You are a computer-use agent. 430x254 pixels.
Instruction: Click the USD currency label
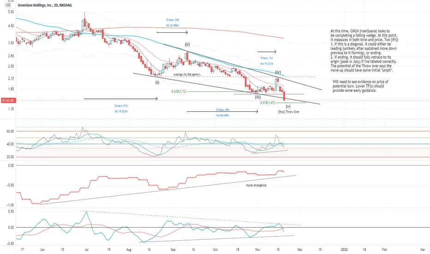[8, 5]
